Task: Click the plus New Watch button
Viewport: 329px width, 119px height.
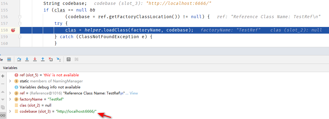Action: click(3, 76)
